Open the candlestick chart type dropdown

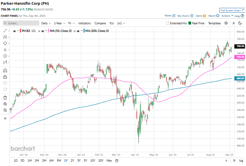click(71, 23)
